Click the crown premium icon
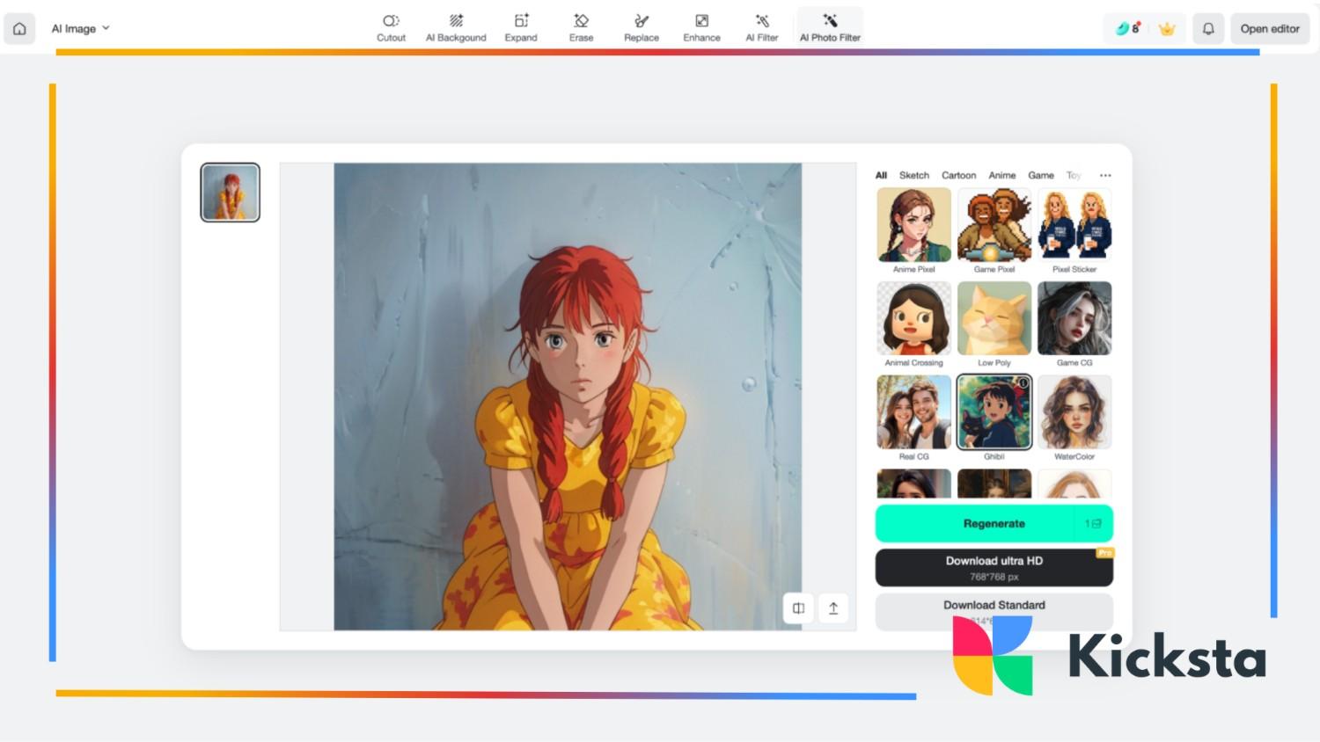This screenshot has width=1320, height=742. pos(1167,29)
